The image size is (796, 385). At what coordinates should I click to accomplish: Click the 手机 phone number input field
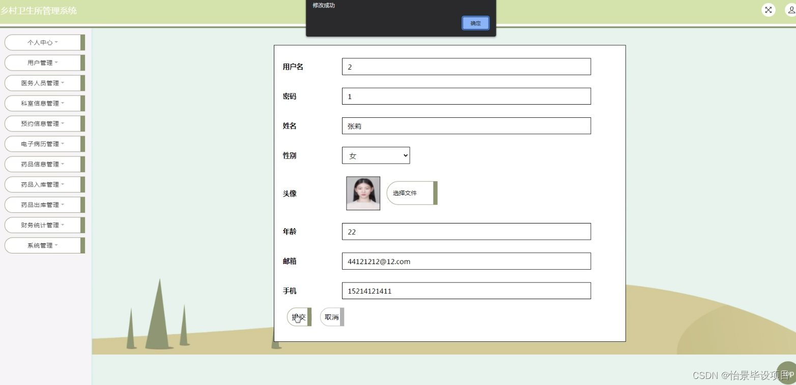(x=466, y=291)
